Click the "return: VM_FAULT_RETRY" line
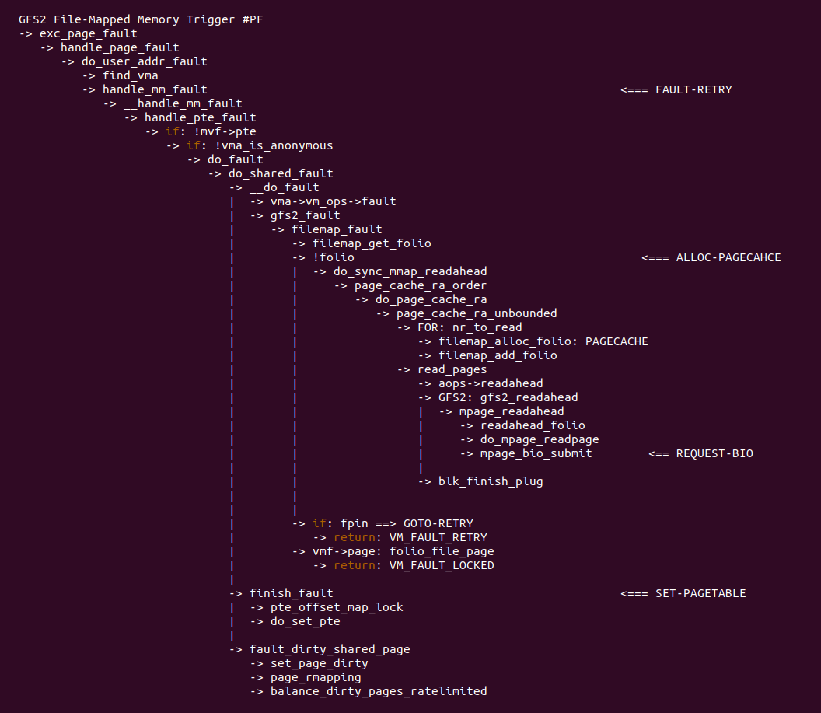 (x=410, y=537)
